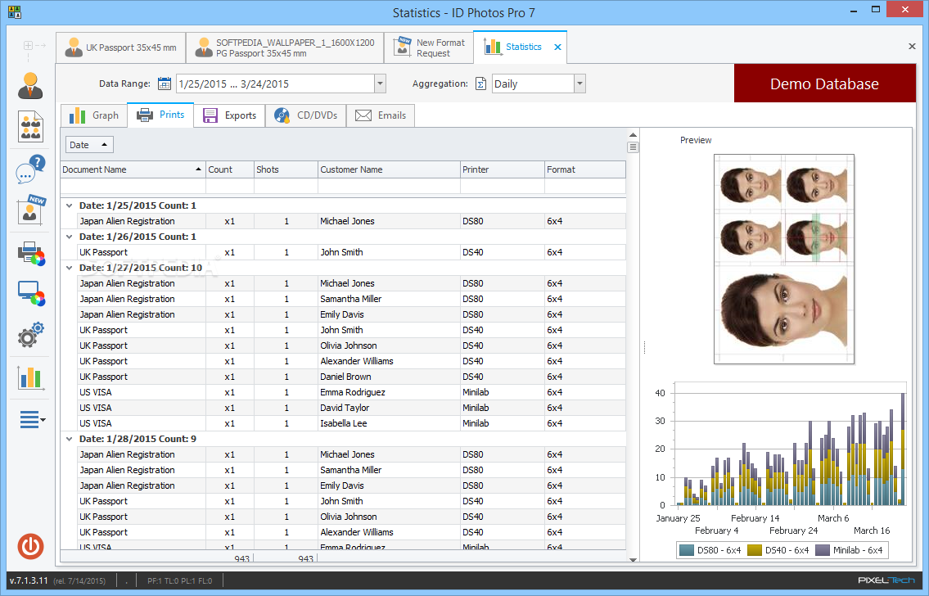Sort by Document Name column header

133,169
